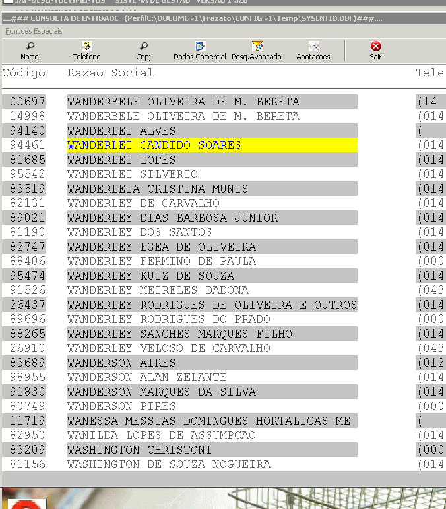Viewport: 446px width, 509px height.
Task: Open the Telefone search tool
Action: (86, 46)
